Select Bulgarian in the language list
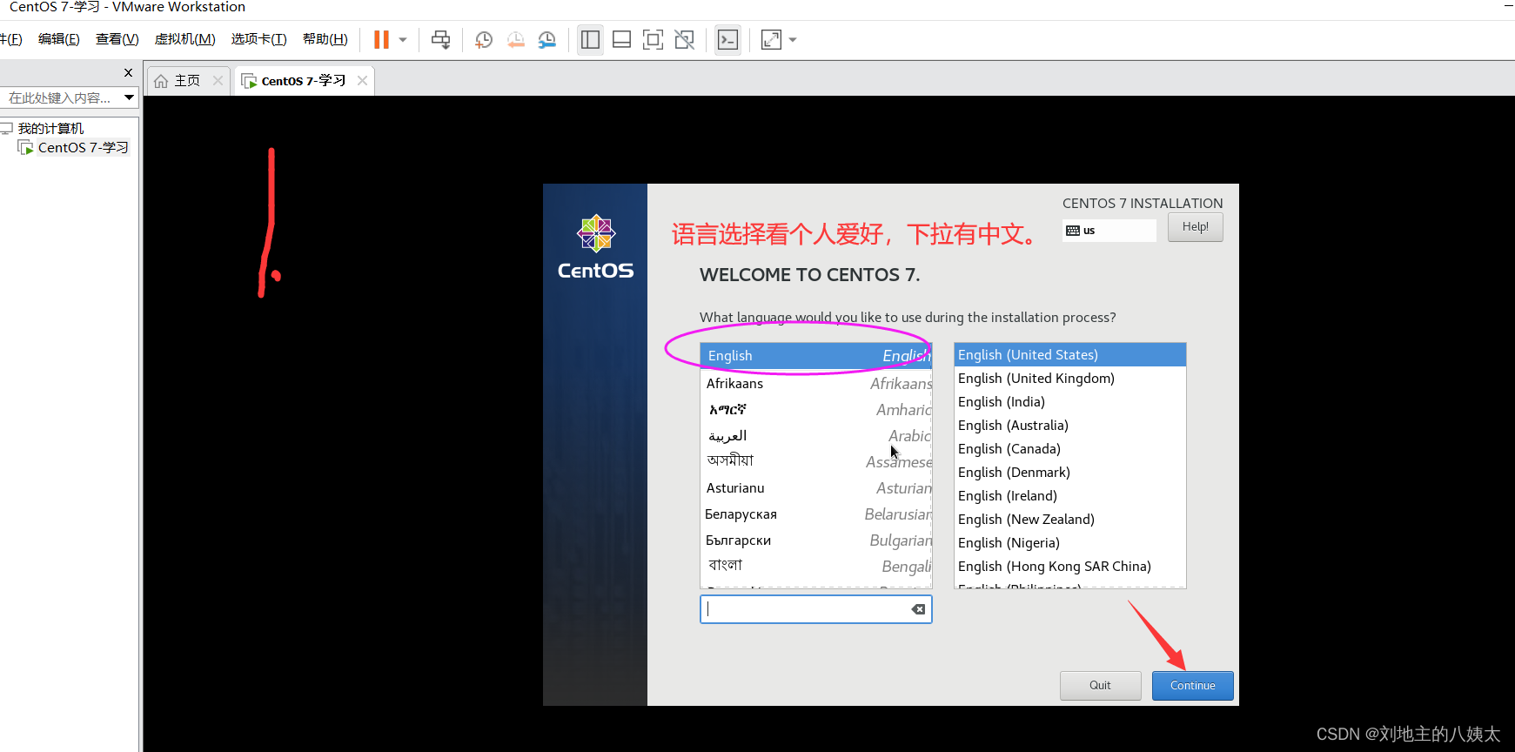The height and width of the screenshot is (752, 1515). [816, 540]
